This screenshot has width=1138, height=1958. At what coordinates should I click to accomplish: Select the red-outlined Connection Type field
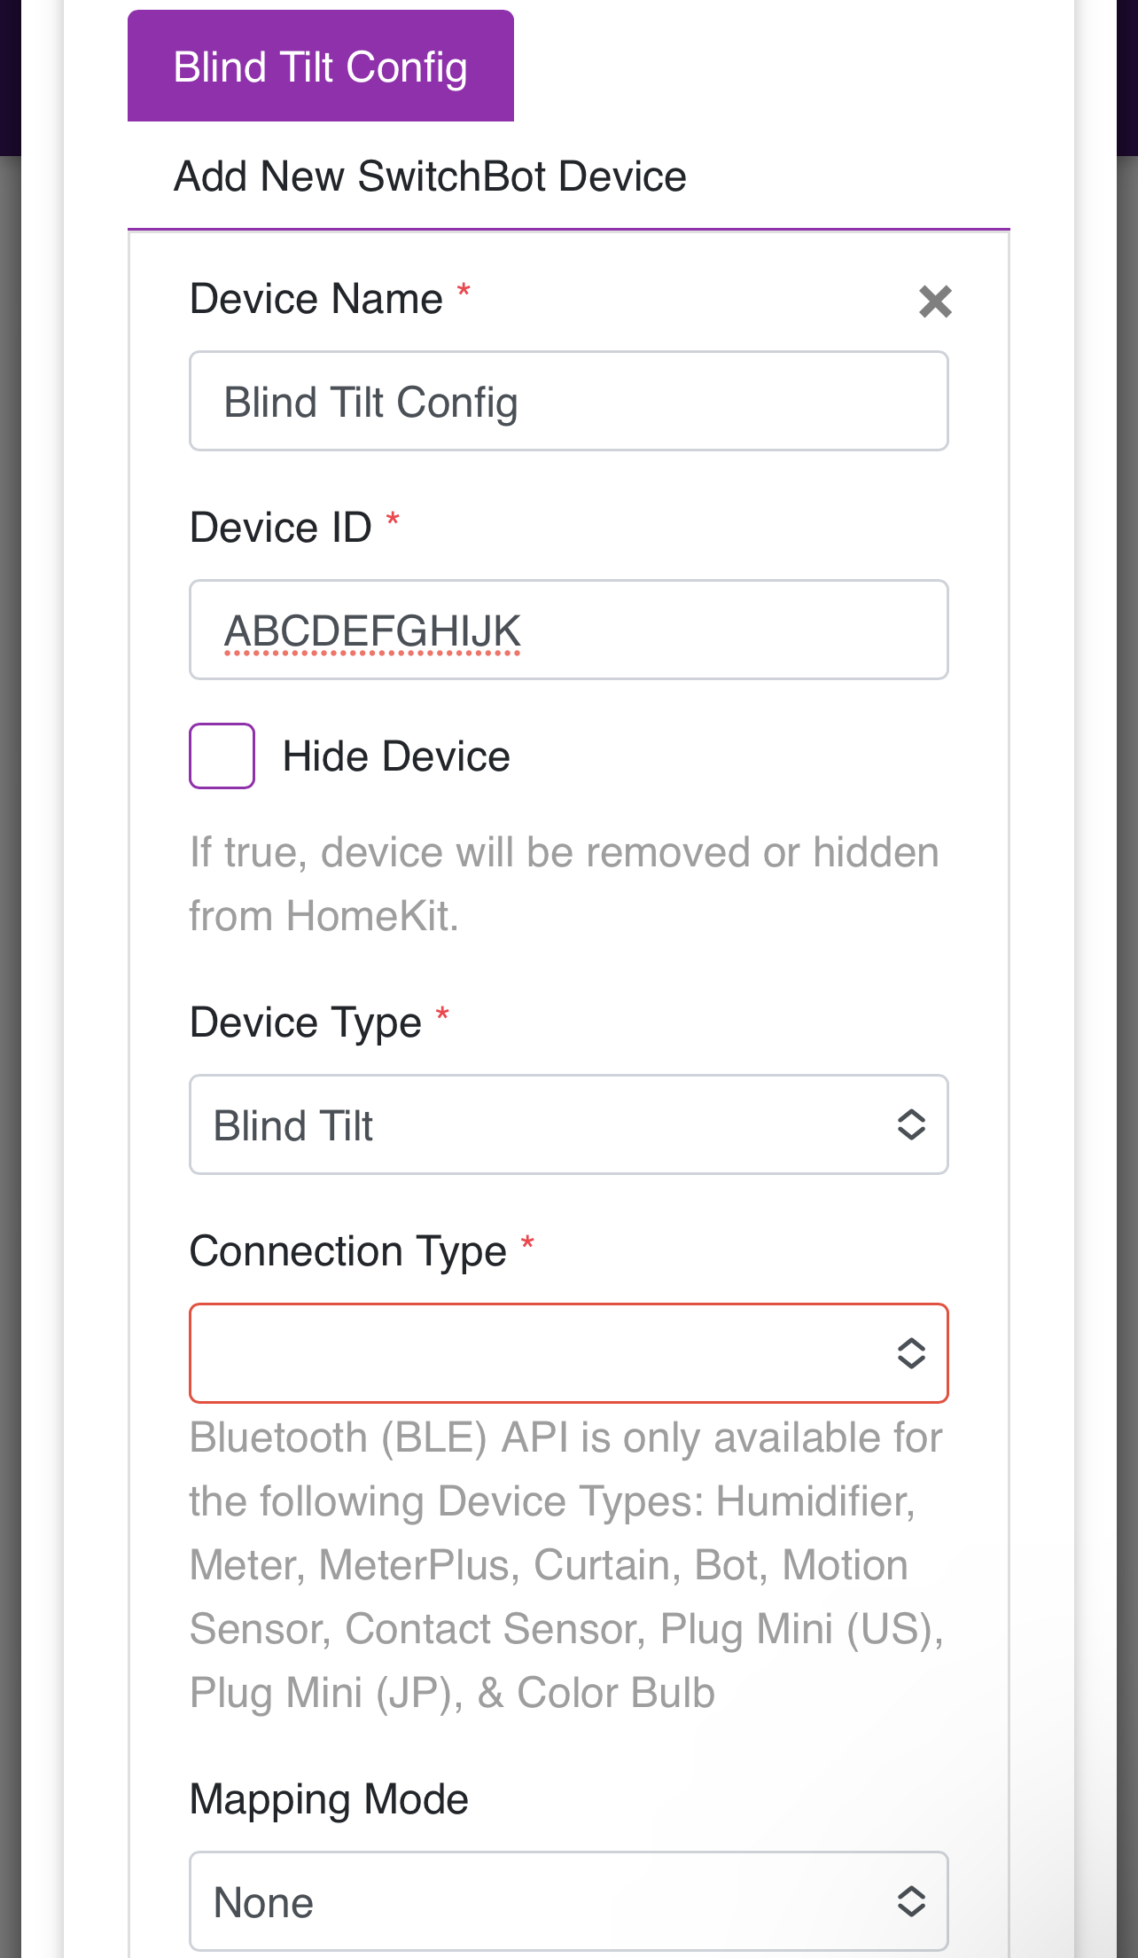(568, 1353)
